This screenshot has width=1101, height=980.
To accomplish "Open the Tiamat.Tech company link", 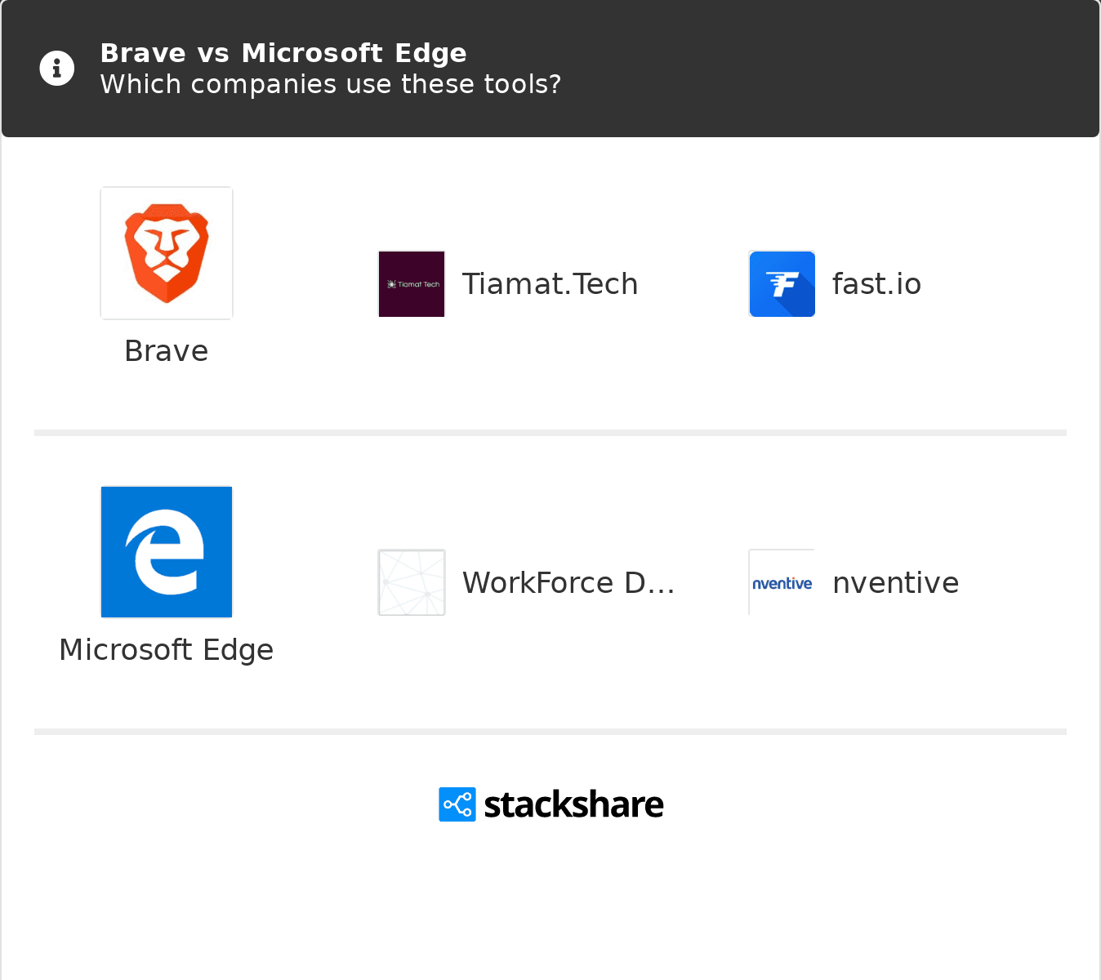I will coord(550,284).
